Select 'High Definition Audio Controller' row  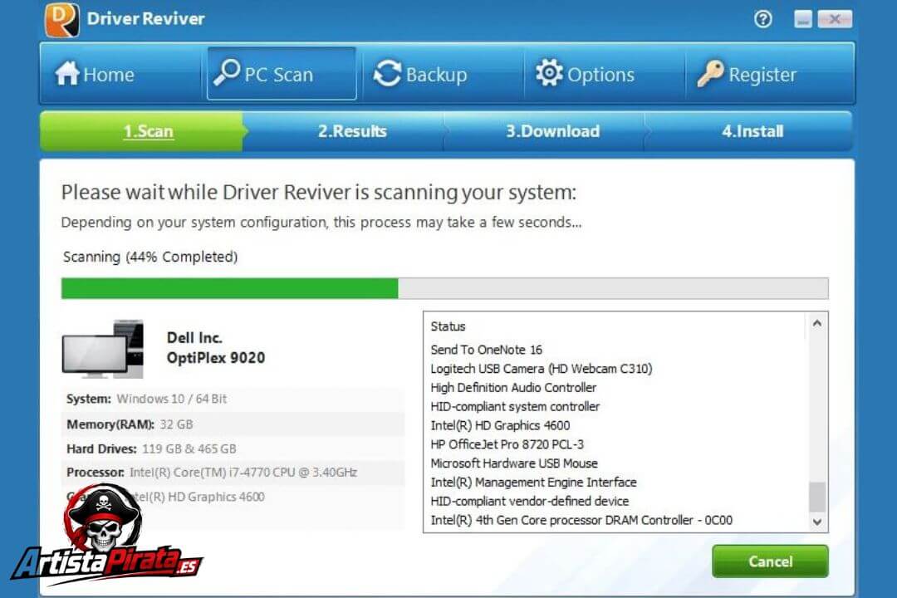(x=513, y=387)
